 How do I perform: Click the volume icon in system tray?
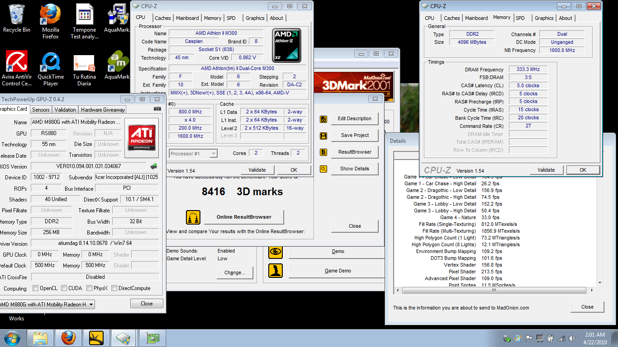pos(571,338)
